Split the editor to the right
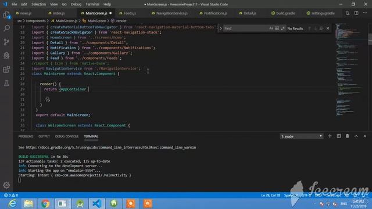Screen dimensions: 372x209 point(356,13)
